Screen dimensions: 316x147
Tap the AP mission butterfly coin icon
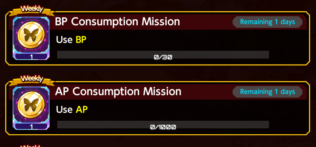31,106
